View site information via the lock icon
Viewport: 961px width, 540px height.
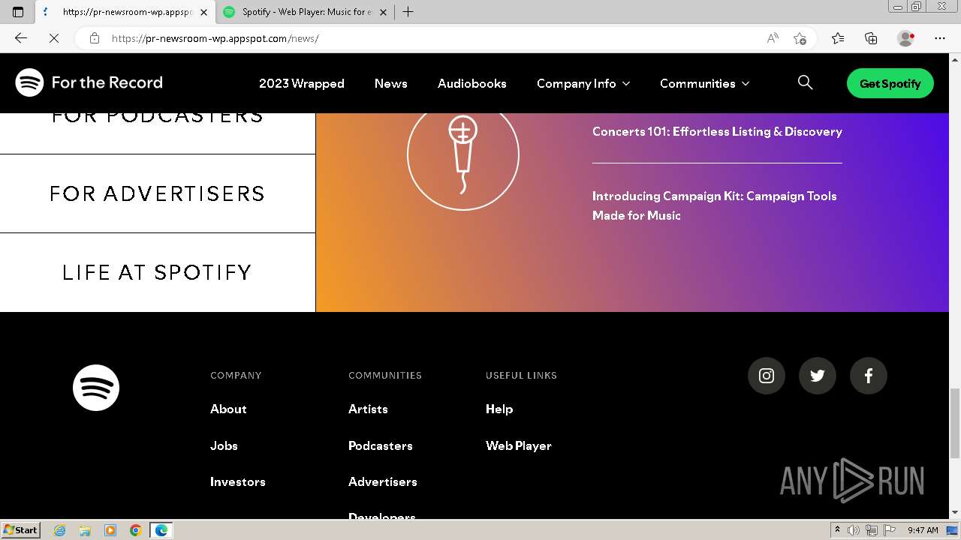click(95, 38)
